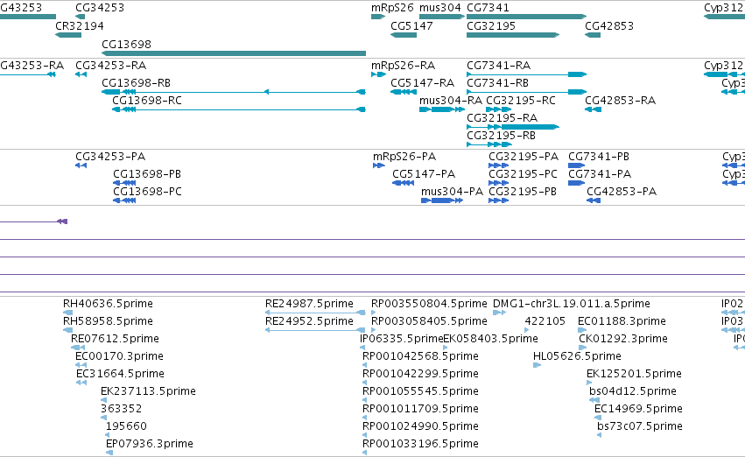Select the 363352 feature label
This screenshot has height=457, width=745.
[121, 409]
